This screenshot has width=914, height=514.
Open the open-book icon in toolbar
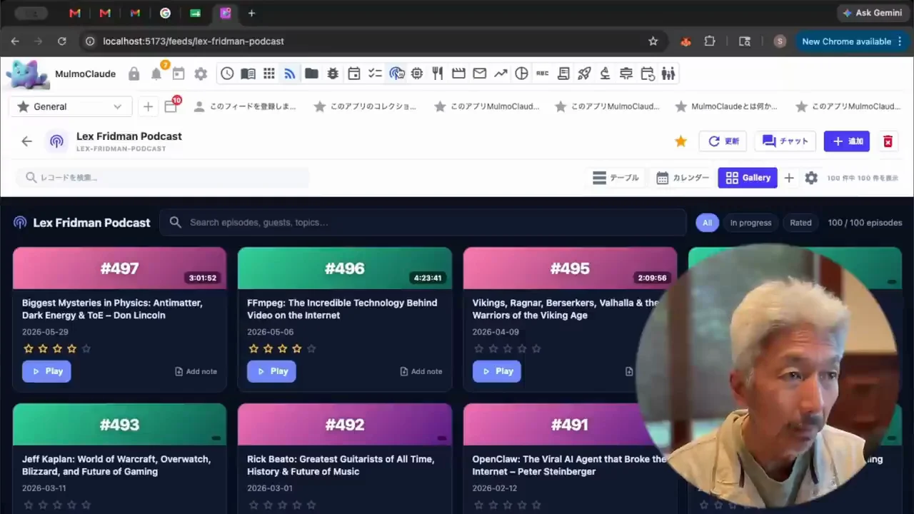pos(248,74)
